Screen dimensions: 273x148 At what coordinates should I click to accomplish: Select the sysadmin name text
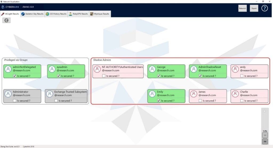coord(62,67)
